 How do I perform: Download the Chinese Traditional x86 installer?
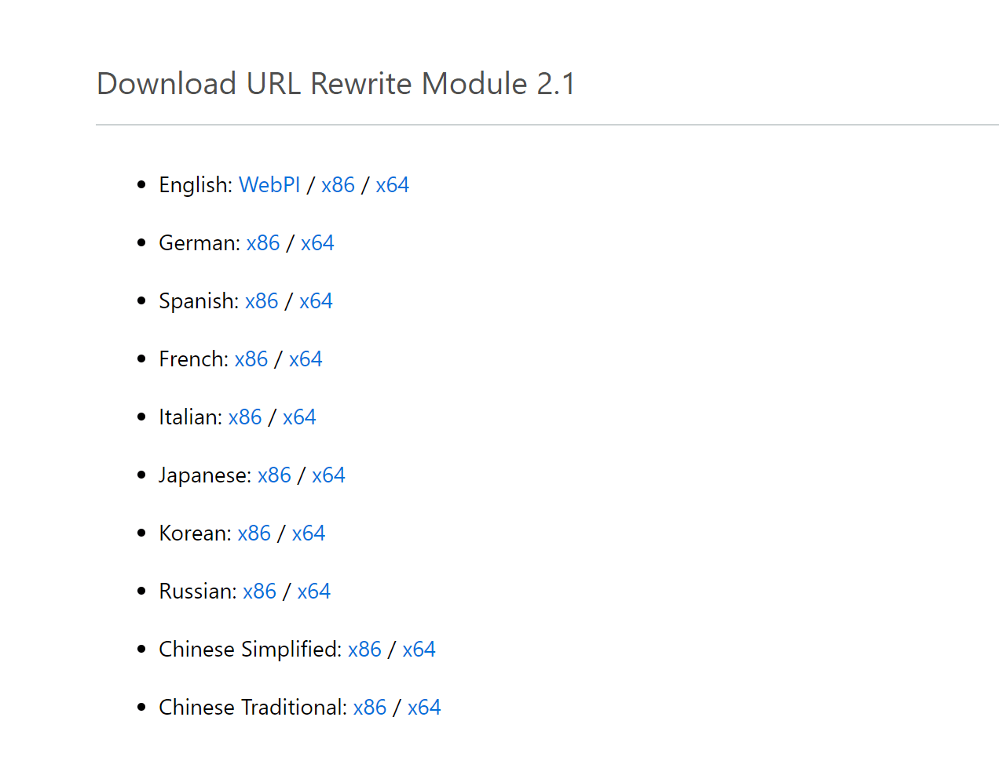(x=370, y=708)
